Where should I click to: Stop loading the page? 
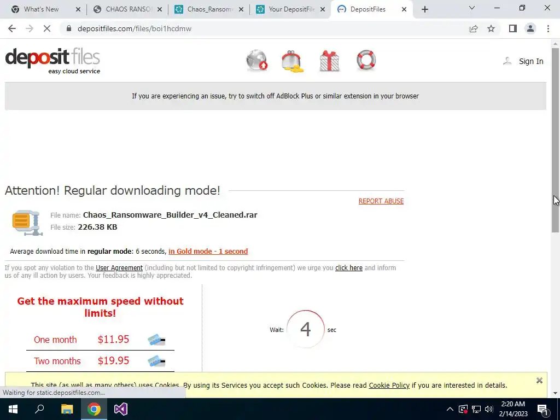point(47,28)
